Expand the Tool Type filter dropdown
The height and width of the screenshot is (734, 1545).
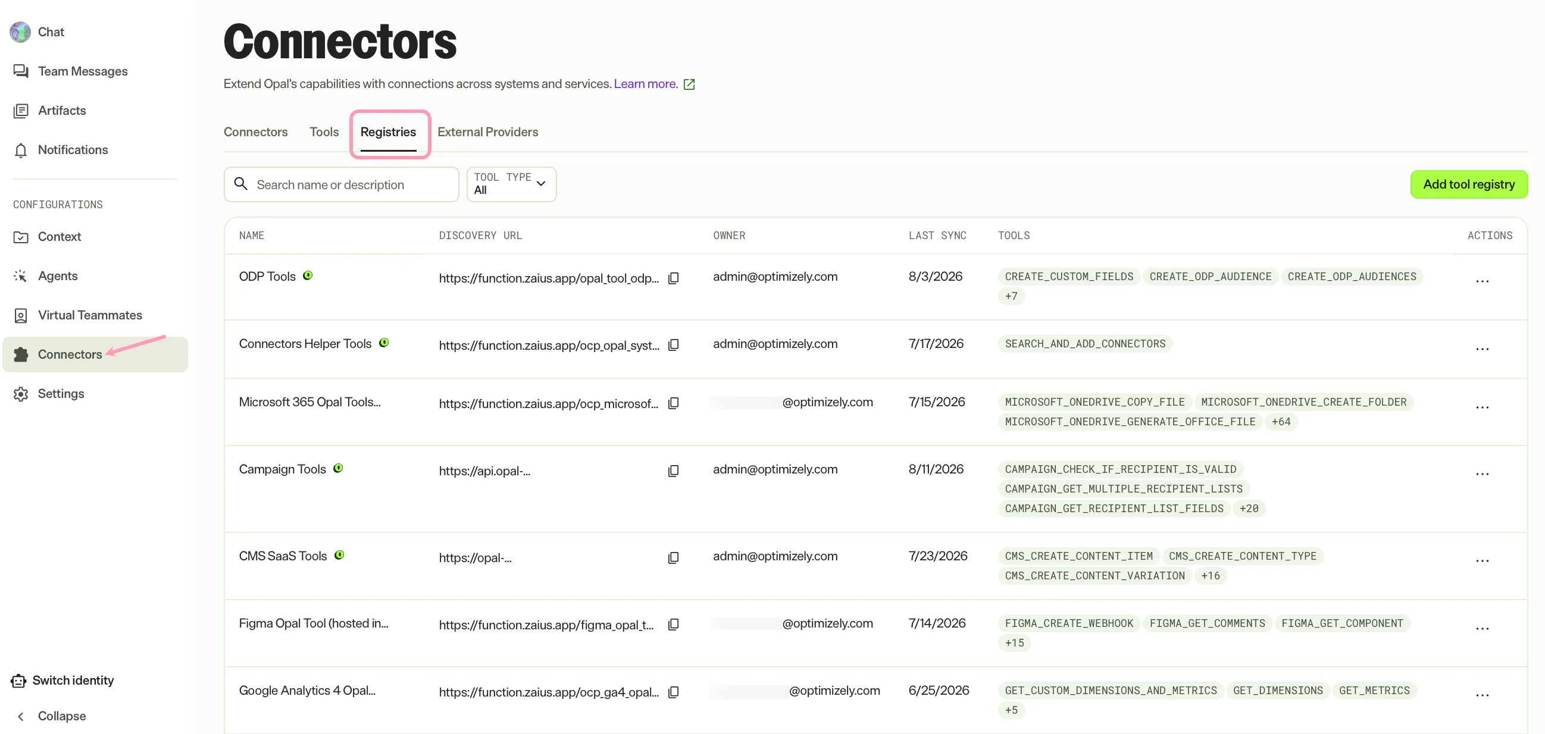coord(511,184)
